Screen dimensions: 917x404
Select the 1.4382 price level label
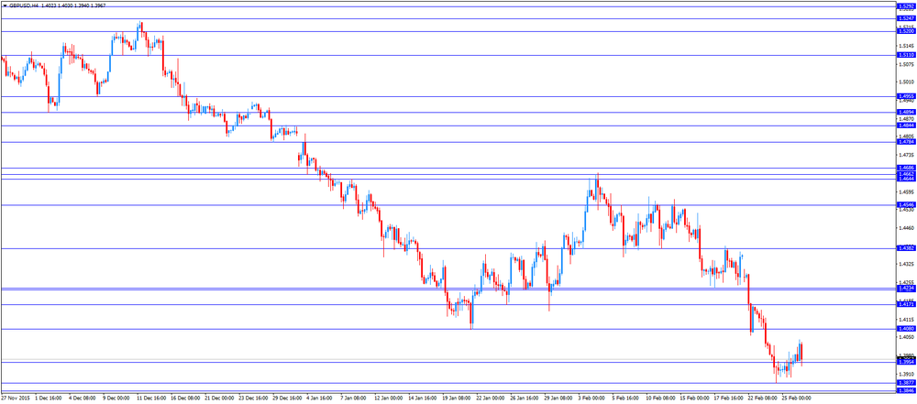pos(906,248)
